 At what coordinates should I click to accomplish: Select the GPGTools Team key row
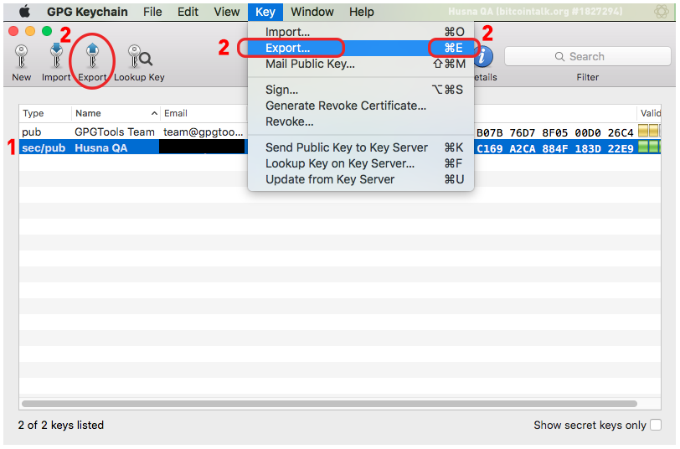point(339,132)
